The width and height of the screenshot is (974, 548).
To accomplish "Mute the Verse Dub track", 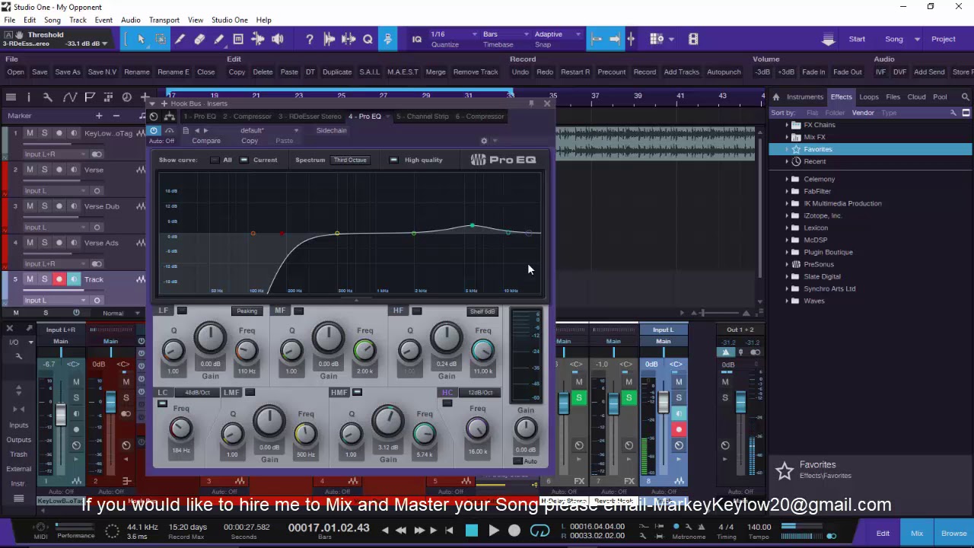I will tap(30, 206).
